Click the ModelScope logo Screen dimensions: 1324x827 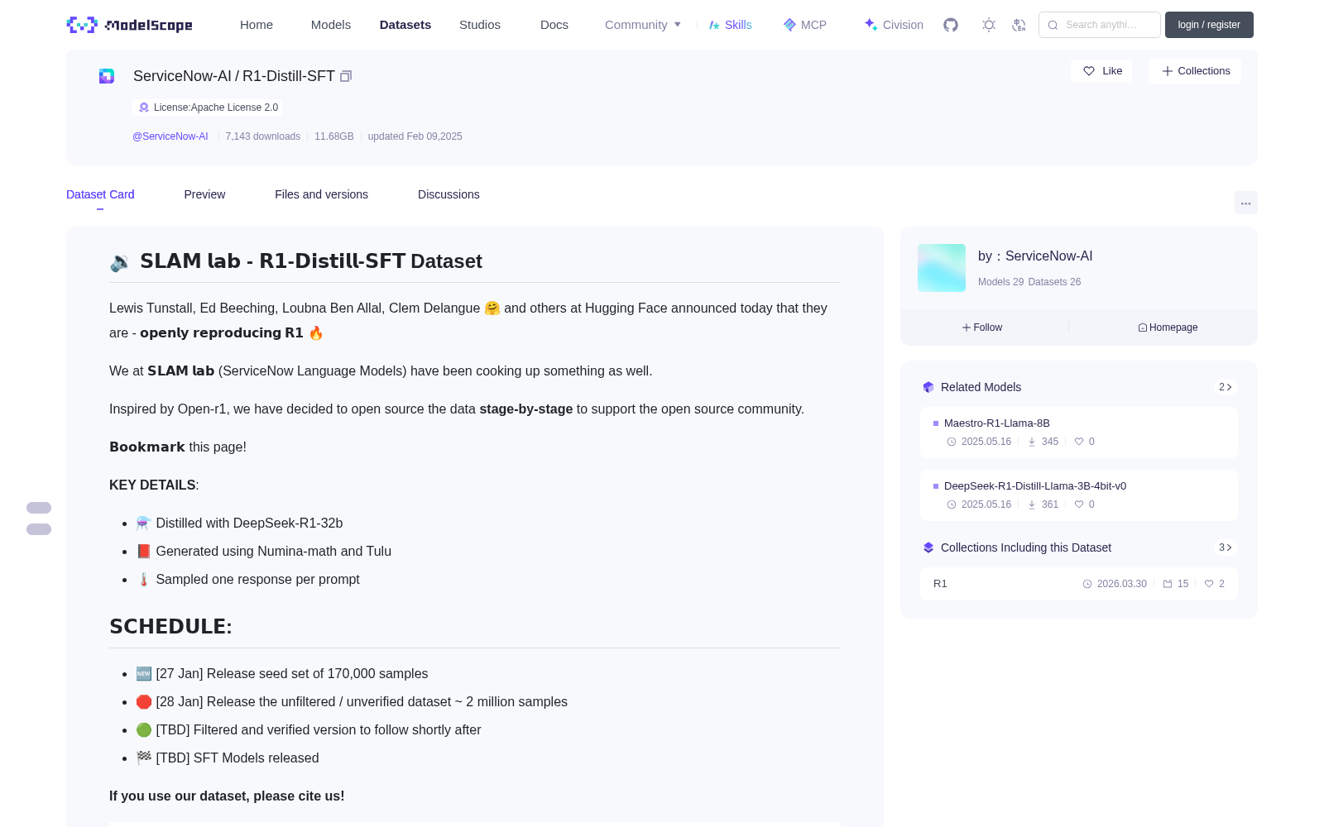click(129, 25)
